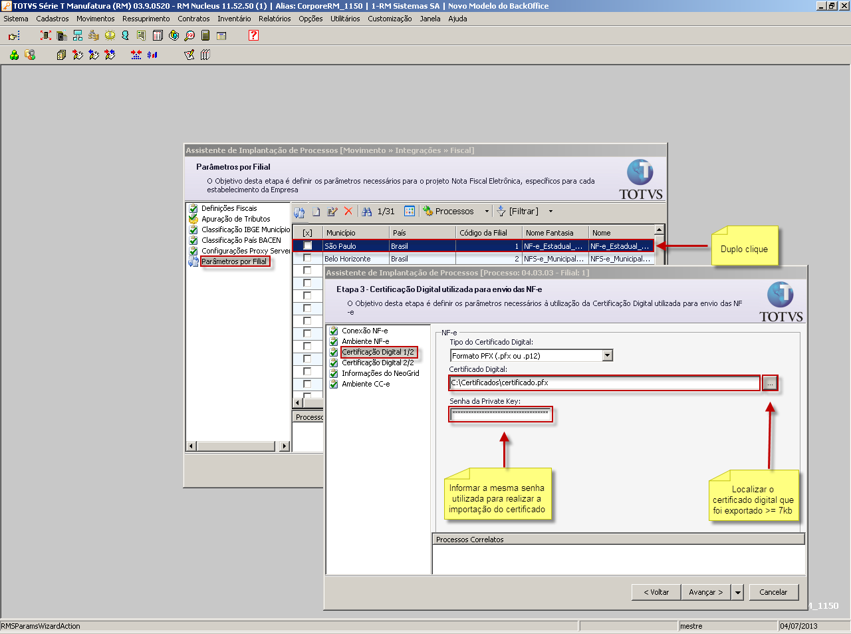The width and height of the screenshot is (851, 634).
Task: Select Certificação Digital 2/2 step
Action: point(378,363)
